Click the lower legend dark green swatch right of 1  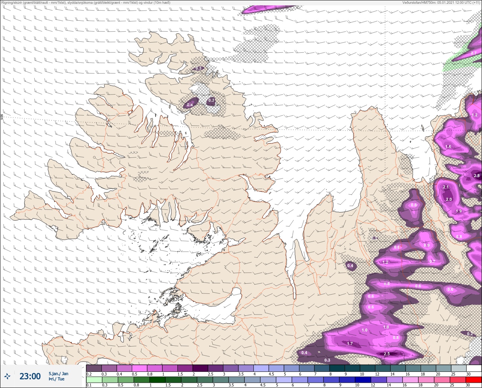tap(157, 380)
